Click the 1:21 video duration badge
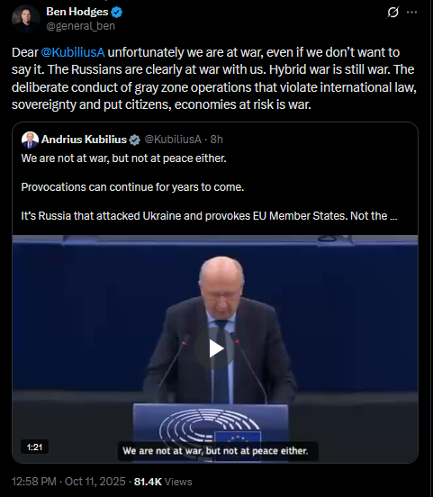The image size is (433, 497). coord(34,447)
